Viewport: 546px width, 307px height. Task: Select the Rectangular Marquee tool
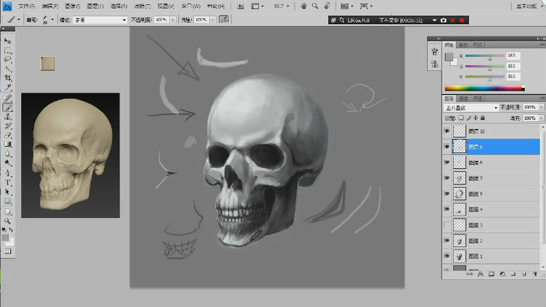click(7, 51)
